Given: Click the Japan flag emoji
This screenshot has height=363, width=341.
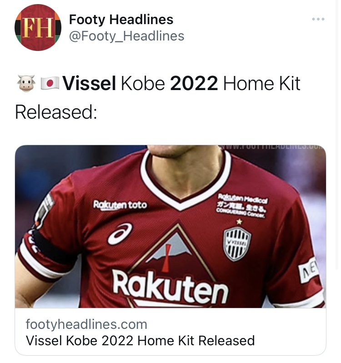Looking at the screenshot, I should (50, 83).
